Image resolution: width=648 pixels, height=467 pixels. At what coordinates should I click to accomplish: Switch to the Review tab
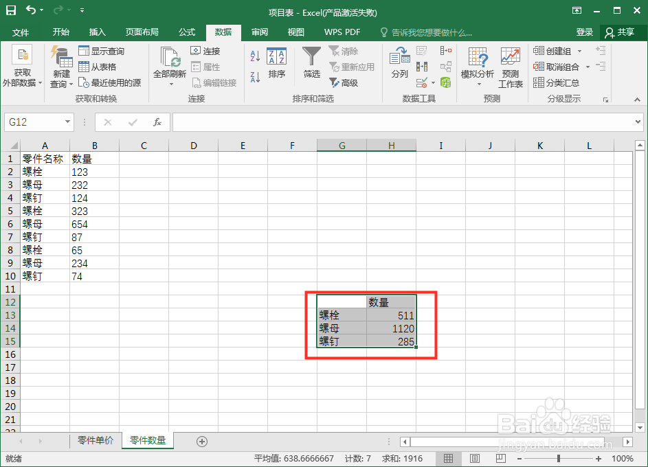260,32
